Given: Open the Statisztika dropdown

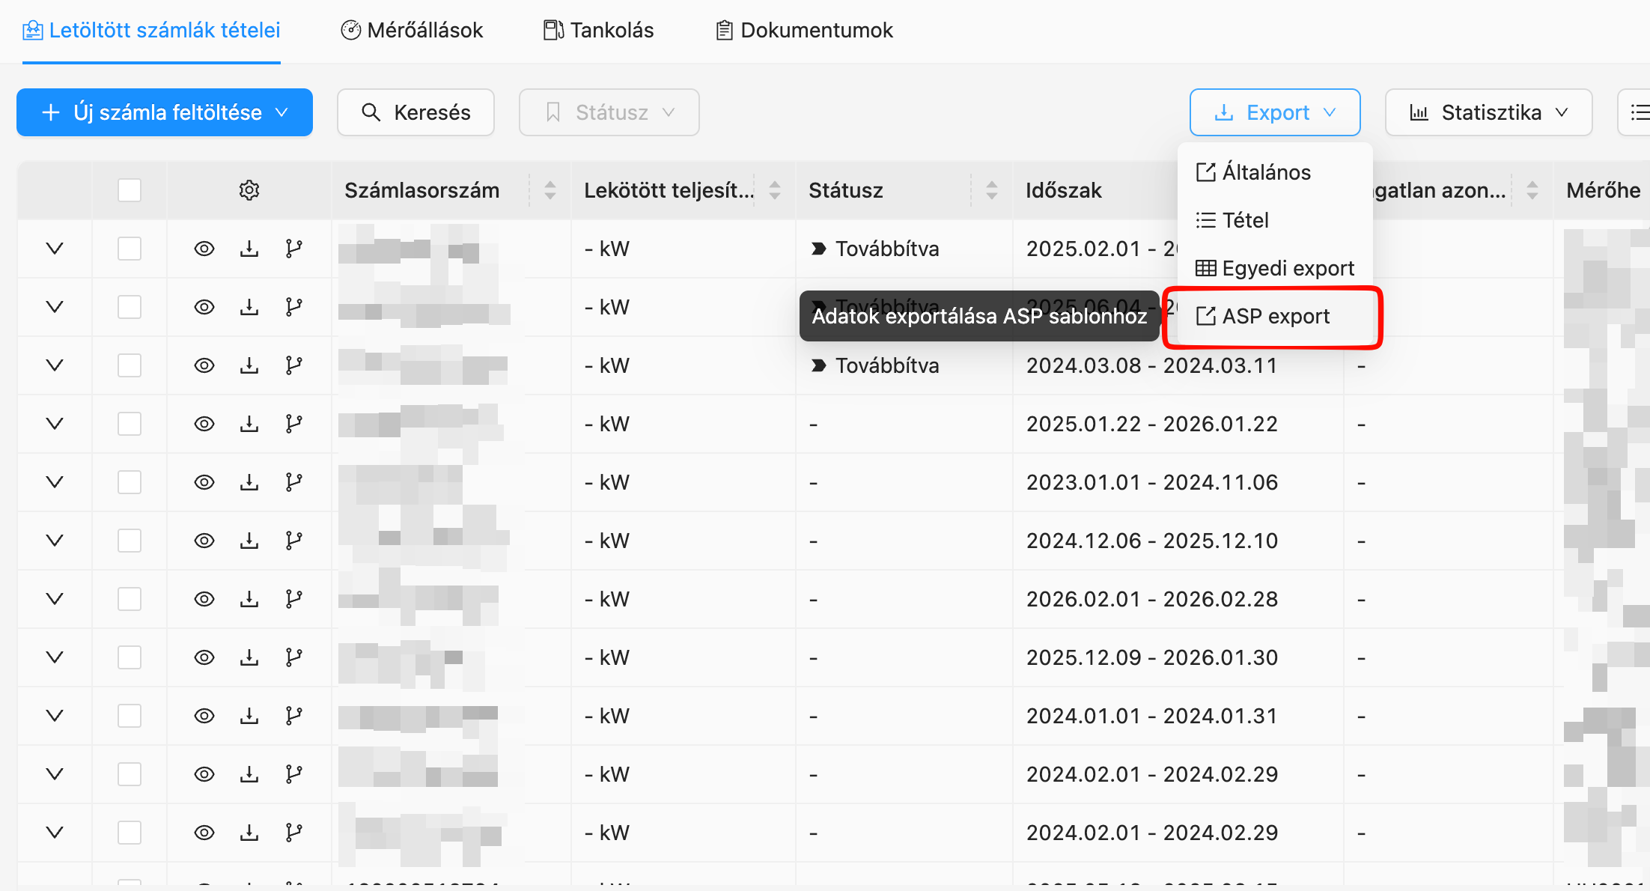Looking at the screenshot, I should pyautogui.click(x=1488, y=112).
